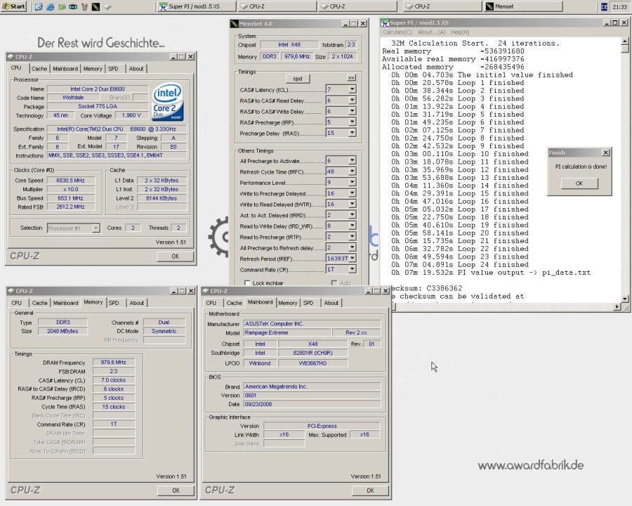
Task: Click Super PI horizontal scrollbar right arrow
Action: click(x=617, y=307)
